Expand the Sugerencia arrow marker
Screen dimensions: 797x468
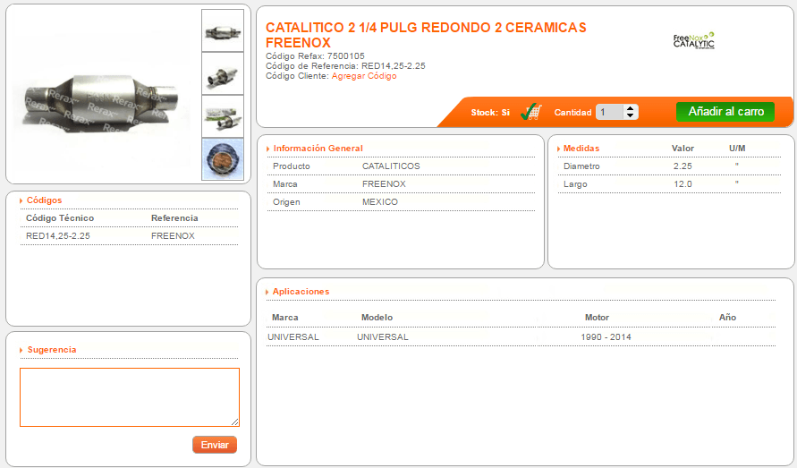coord(21,351)
